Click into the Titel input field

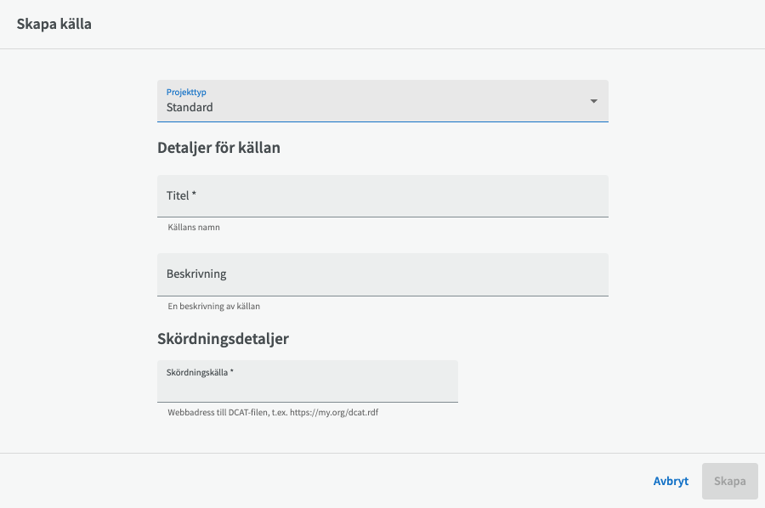coord(382,196)
